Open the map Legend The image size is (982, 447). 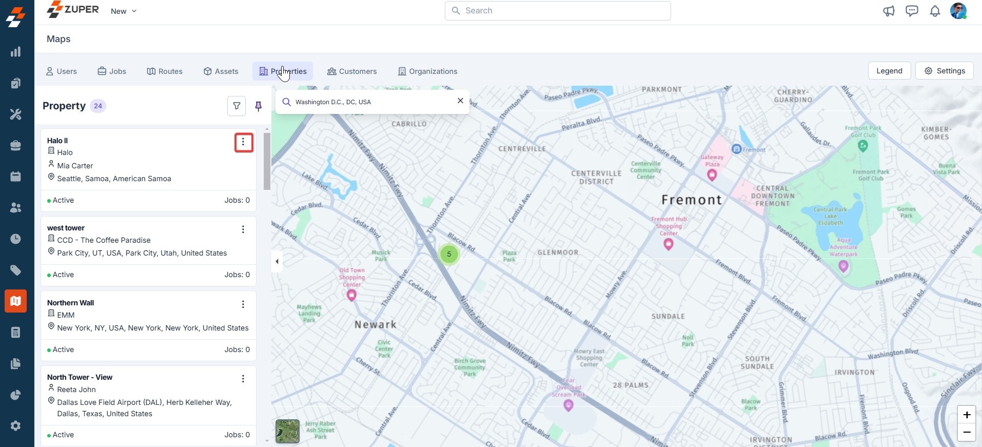(889, 71)
